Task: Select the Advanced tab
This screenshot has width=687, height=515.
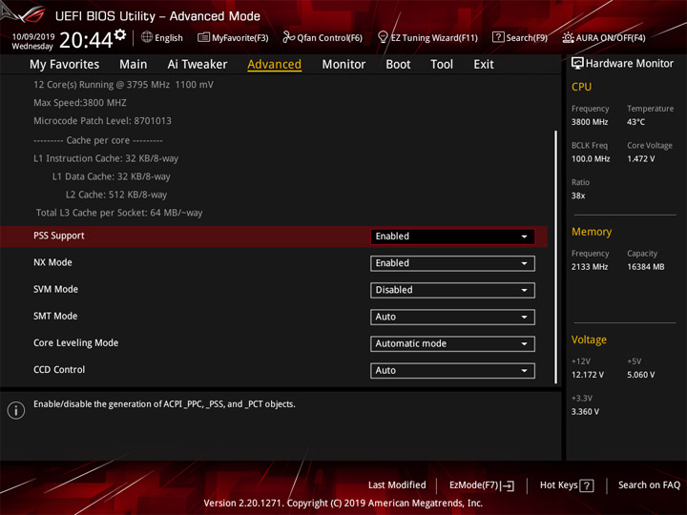Action: (x=274, y=65)
